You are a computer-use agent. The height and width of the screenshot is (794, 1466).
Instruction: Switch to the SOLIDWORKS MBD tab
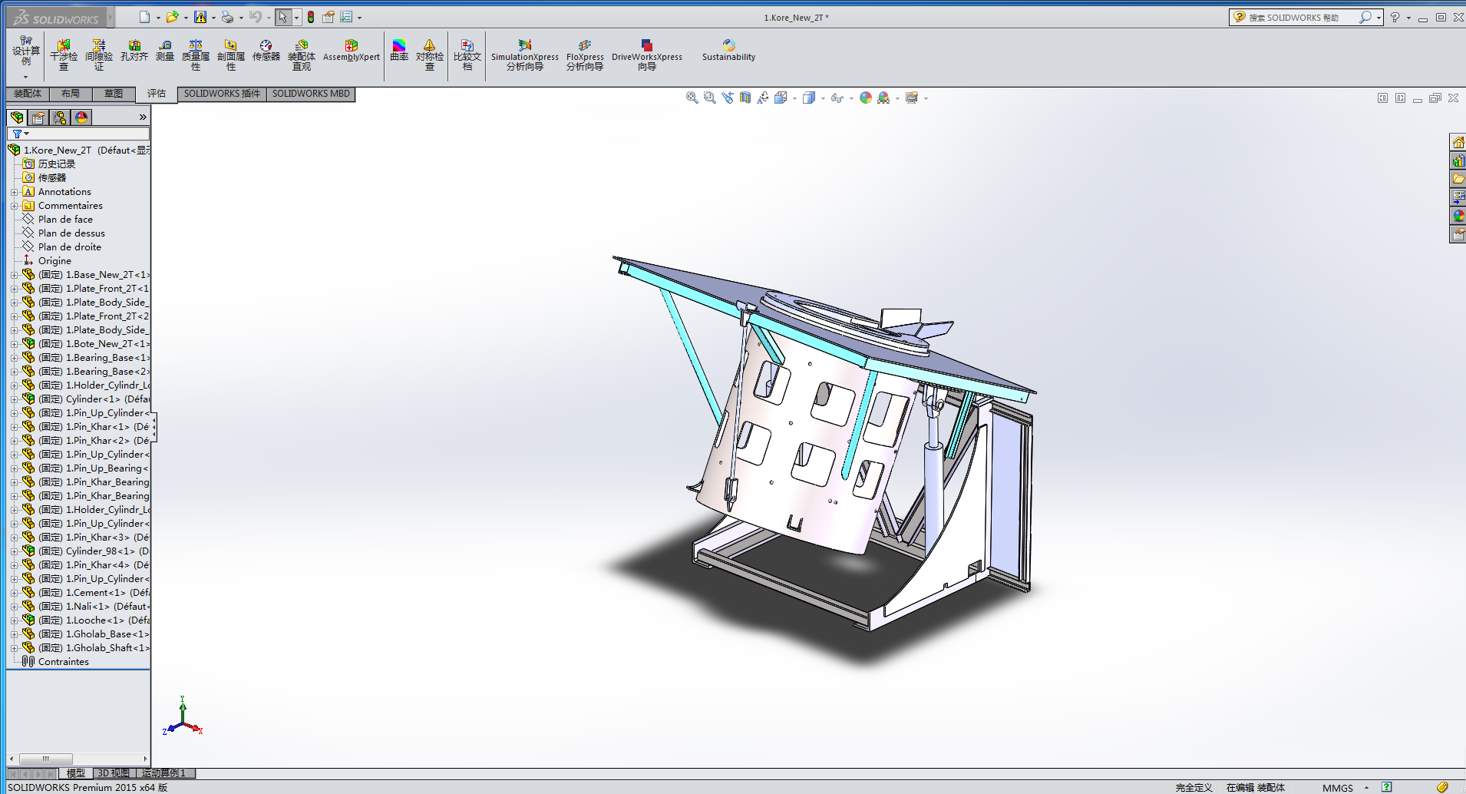[310, 94]
